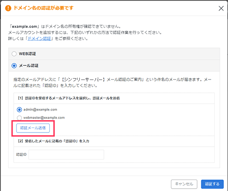Click the orange exclamation warning icon
This screenshot has width=228, height=191.
tap(8, 8)
